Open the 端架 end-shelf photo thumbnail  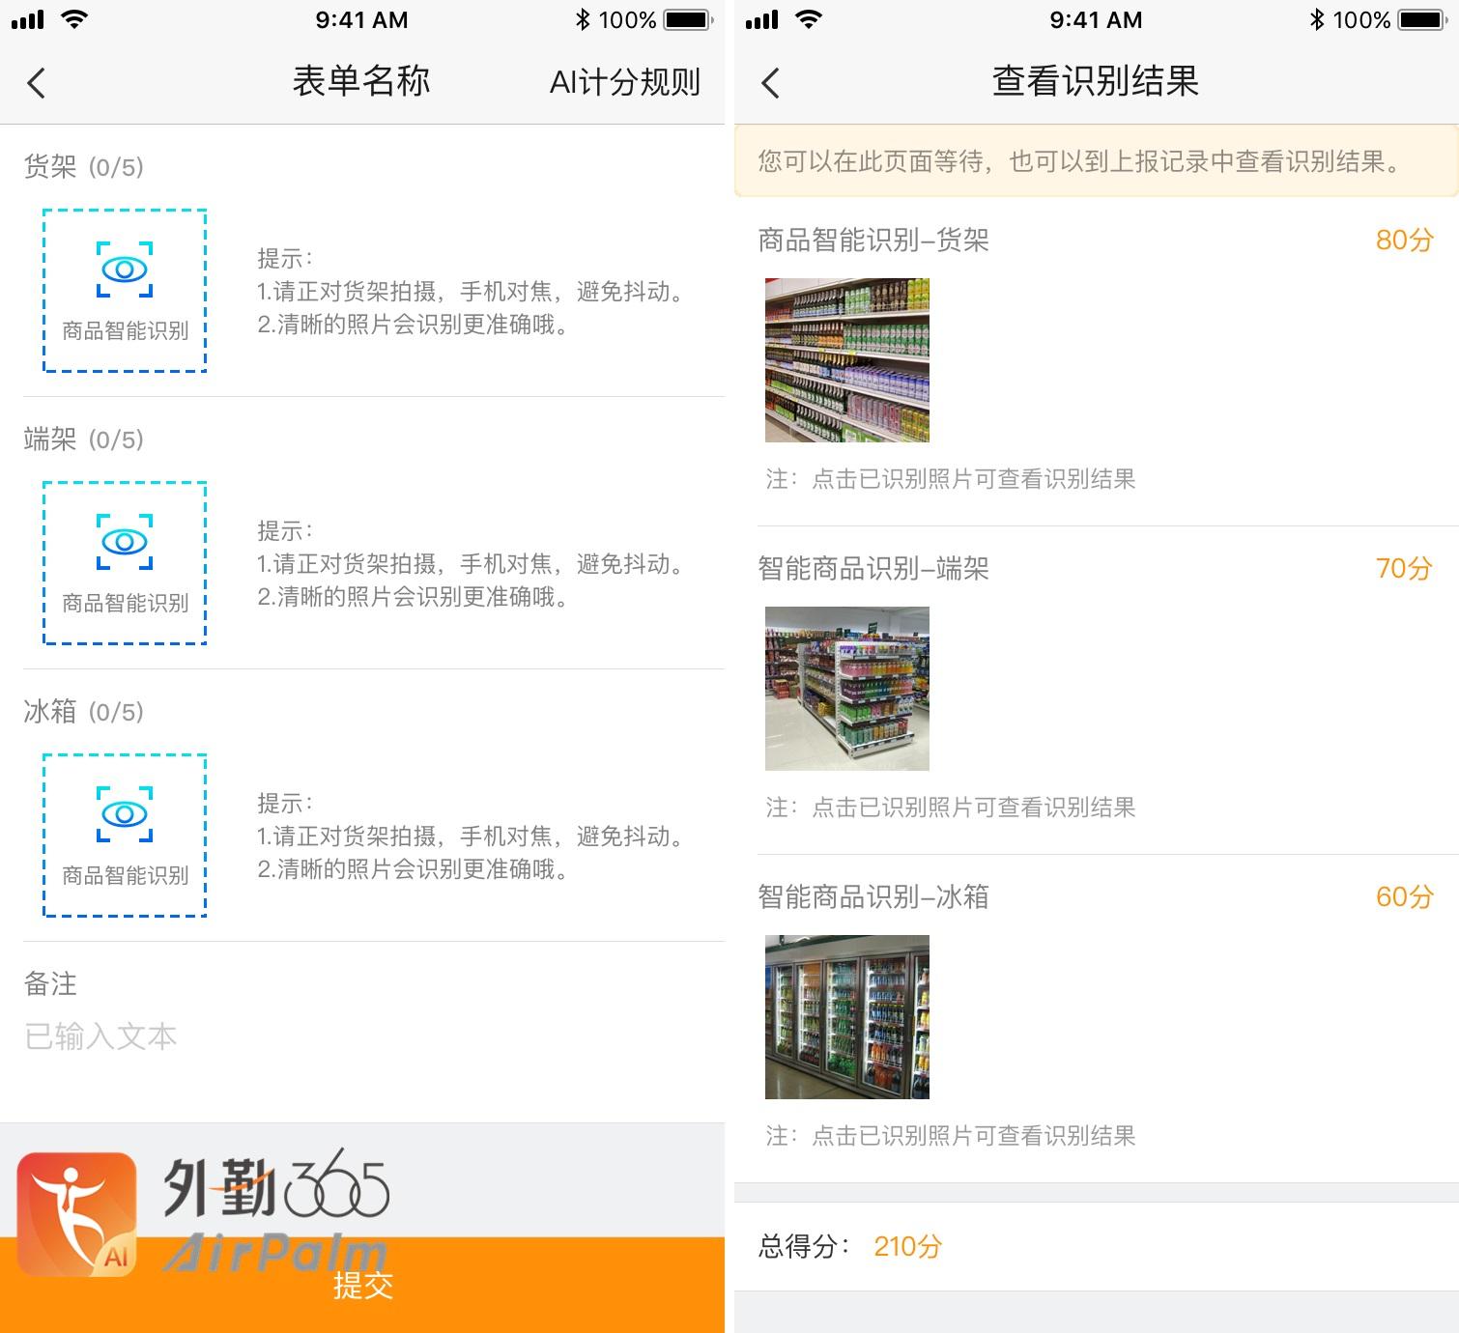(x=846, y=689)
